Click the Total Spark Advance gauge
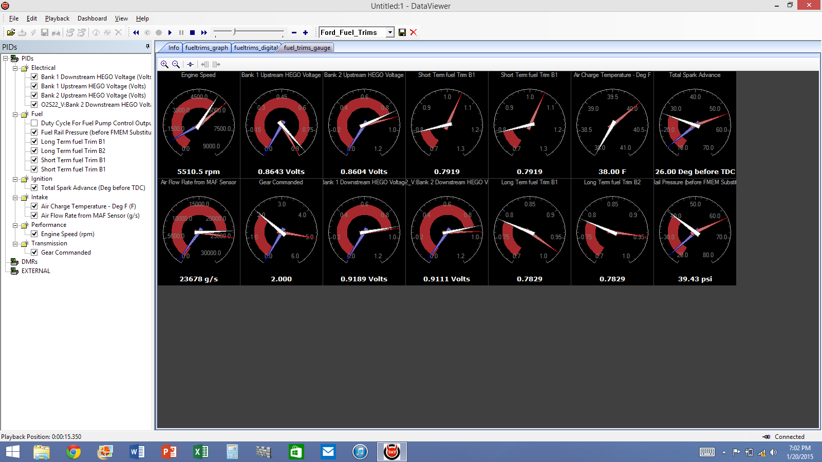822x462 pixels. coord(695,124)
